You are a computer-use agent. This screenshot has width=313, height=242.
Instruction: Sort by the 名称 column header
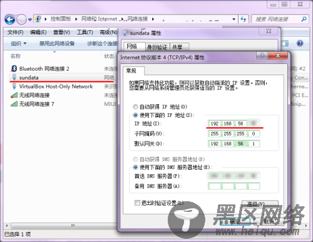pos(16,56)
